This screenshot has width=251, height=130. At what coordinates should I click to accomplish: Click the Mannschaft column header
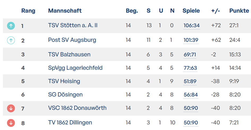tap(65, 11)
